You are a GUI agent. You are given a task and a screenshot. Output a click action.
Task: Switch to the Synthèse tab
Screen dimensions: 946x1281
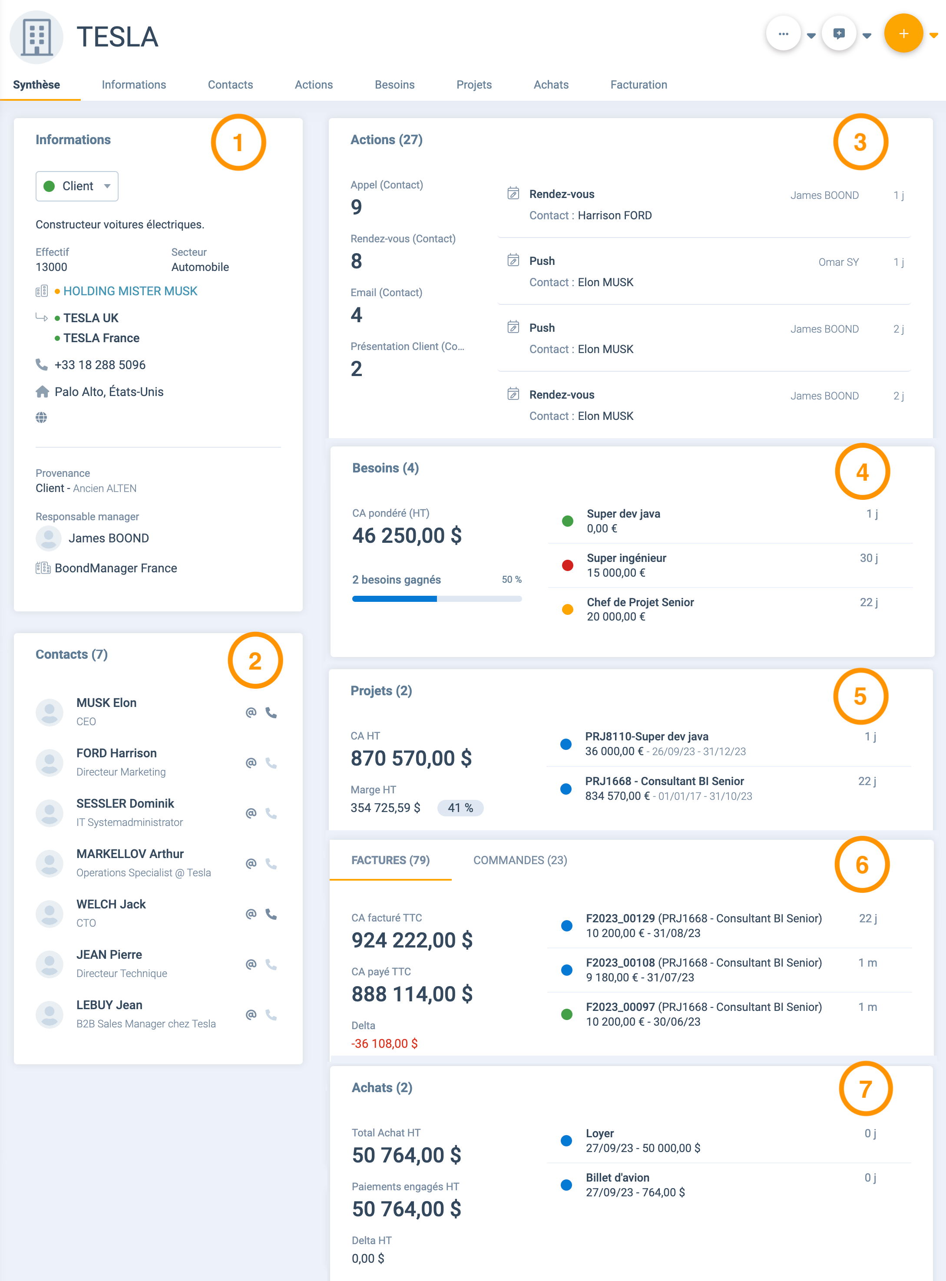click(x=36, y=85)
